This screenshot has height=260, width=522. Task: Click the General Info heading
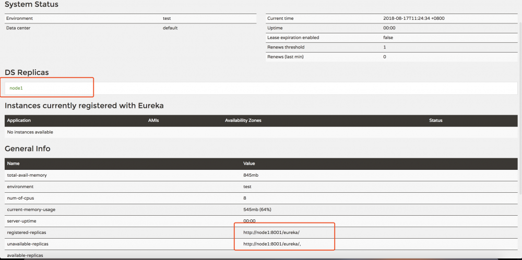[27, 148]
